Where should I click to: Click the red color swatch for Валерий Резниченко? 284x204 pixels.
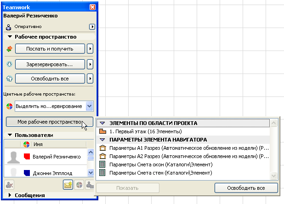click(x=27, y=157)
